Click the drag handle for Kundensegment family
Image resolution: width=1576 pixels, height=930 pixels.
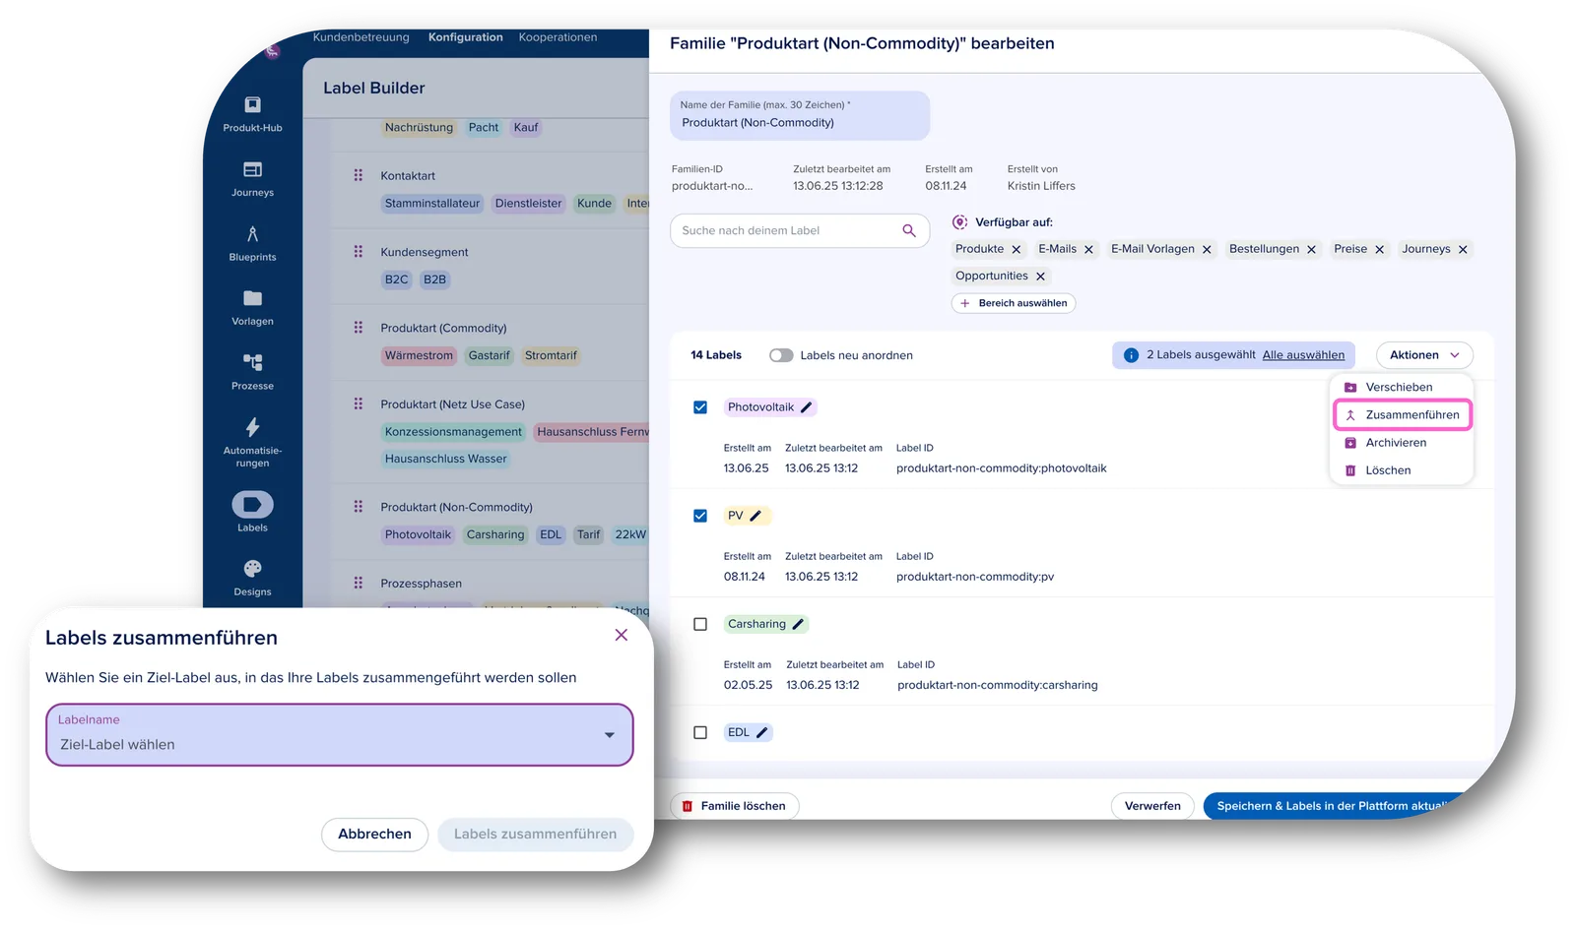359,251
